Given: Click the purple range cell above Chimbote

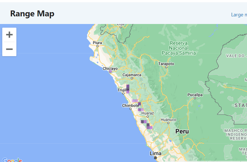Looking at the screenshot, I should pyautogui.click(x=135, y=101).
